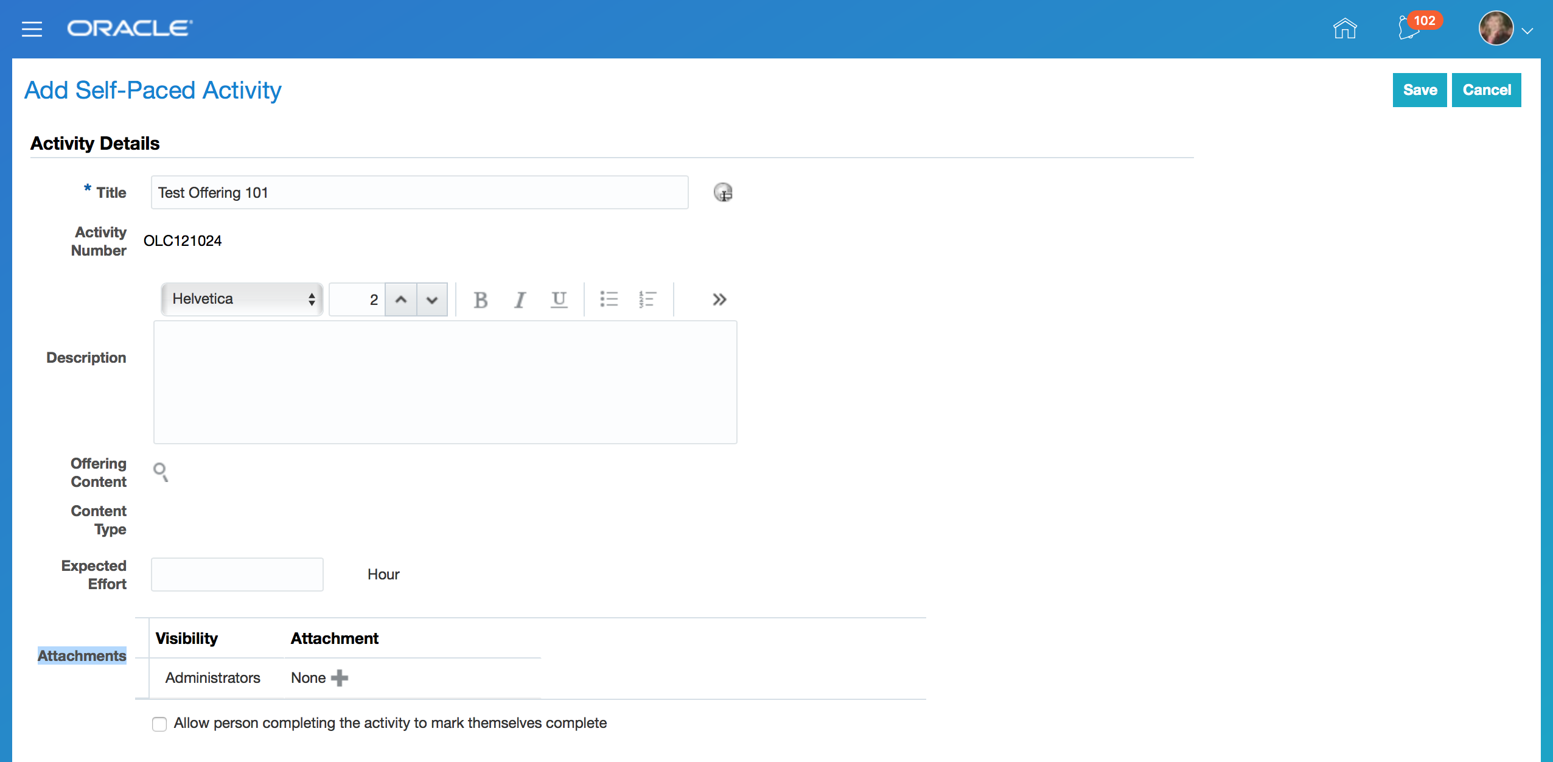Open the user profile dropdown arrow
1553x762 pixels.
click(x=1527, y=30)
